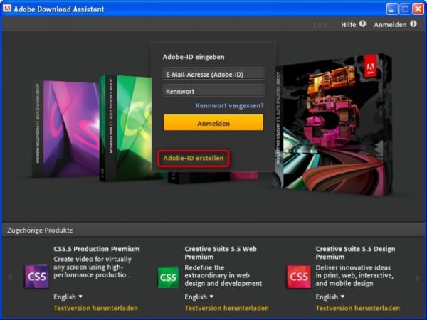427x320 pixels.
Task: Click the Zugehörige Produkte heading
Action: (40, 230)
